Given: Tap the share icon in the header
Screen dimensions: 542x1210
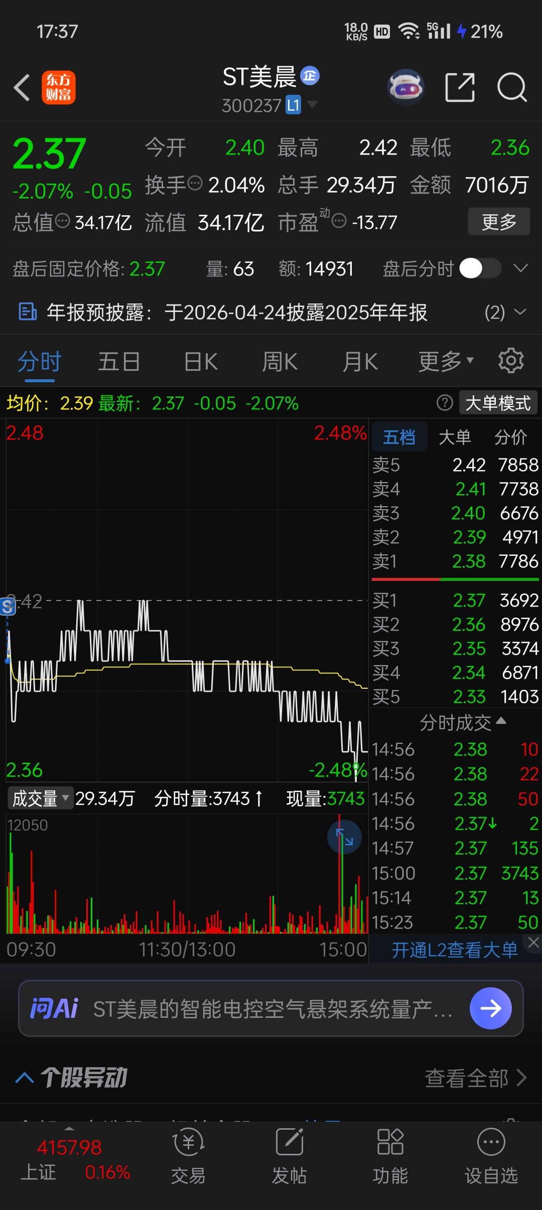Looking at the screenshot, I should (460, 87).
